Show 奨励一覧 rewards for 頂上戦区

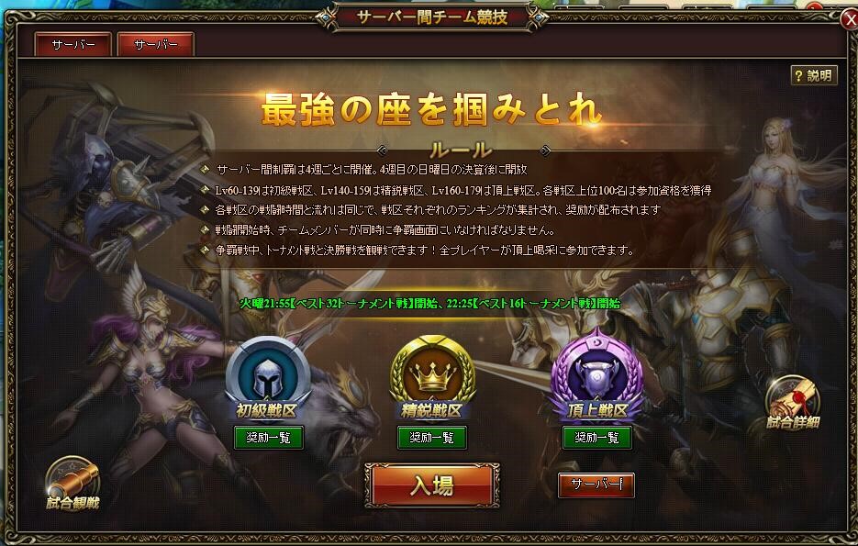pyautogui.click(x=597, y=438)
